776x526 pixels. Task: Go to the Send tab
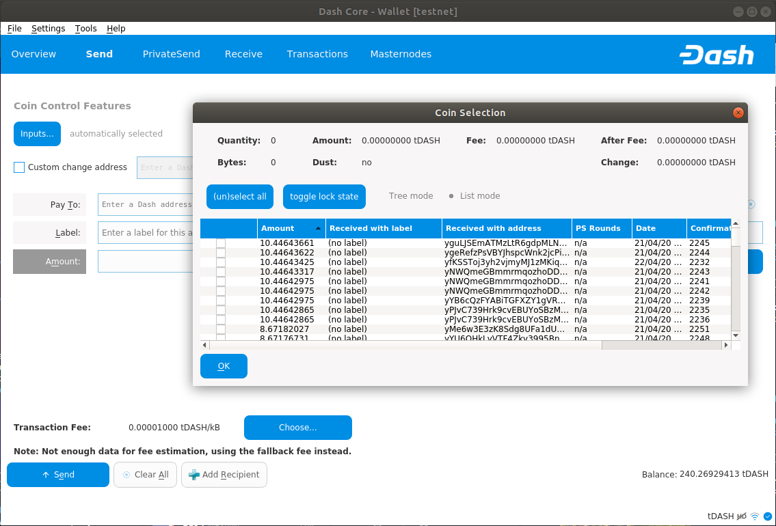(x=99, y=55)
